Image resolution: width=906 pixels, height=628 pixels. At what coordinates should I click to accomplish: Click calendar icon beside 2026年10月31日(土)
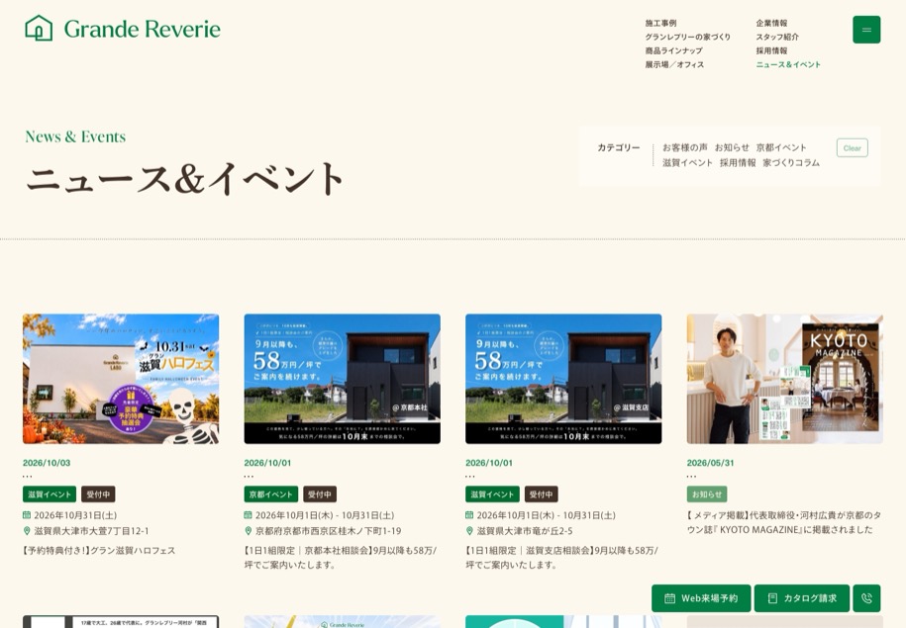coord(27,515)
